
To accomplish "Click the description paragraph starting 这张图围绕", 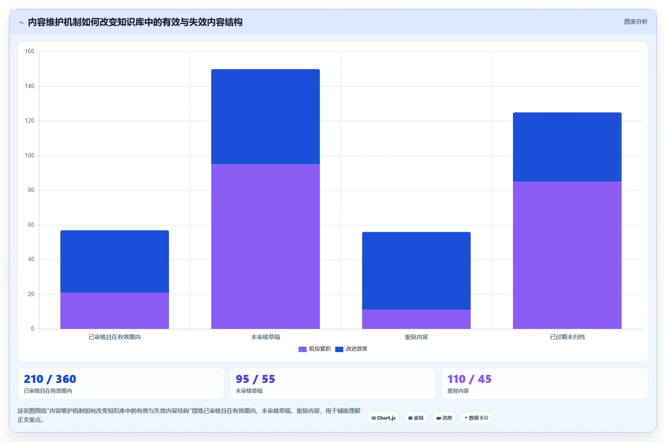I will click(189, 415).
